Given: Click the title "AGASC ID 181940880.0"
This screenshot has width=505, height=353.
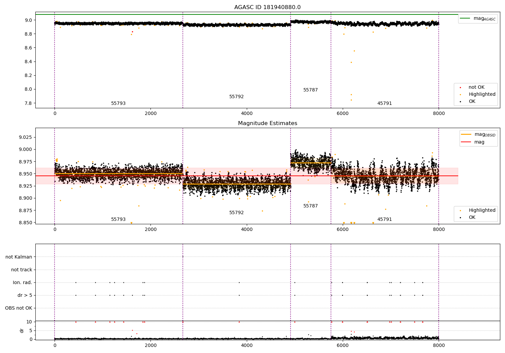Looking at the screenshot, I should (267, 7).
